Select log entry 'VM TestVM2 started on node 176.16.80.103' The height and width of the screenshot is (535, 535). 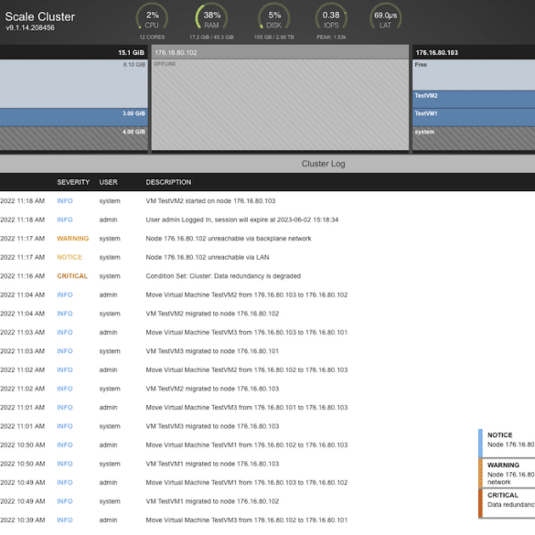click(210, 201)
